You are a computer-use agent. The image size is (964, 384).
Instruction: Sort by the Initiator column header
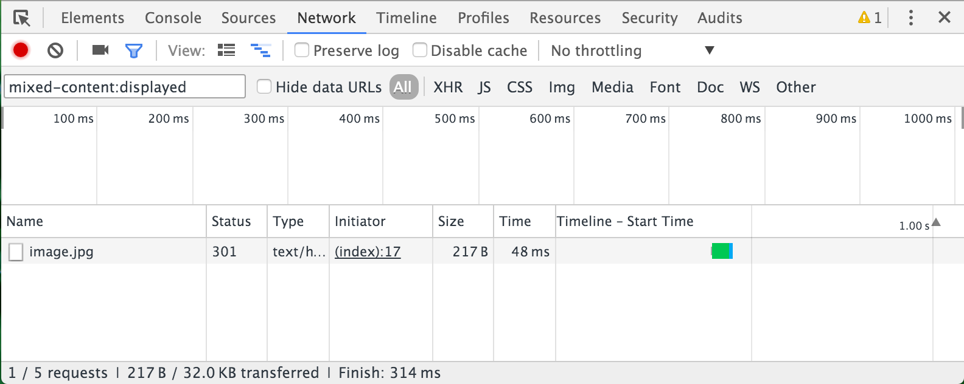point(381,221)
